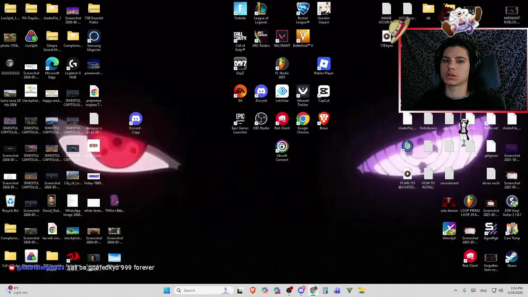The width and height of the screenshot is (528, 297).
Task: Launch OBS Studio shortcut
Action: coord(261,121)
